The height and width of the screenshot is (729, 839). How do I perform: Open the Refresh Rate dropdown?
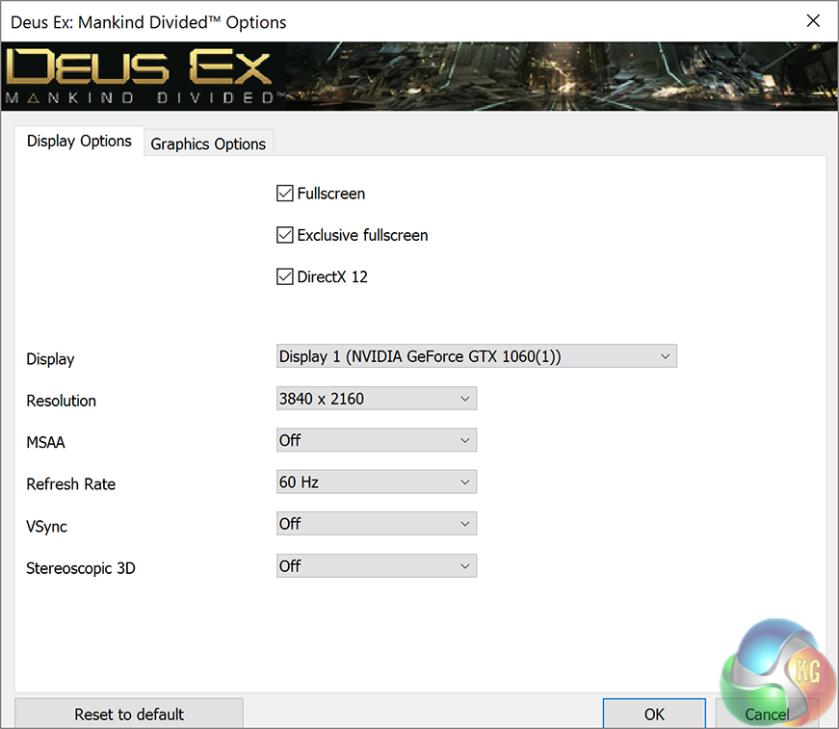coord(377,482)
